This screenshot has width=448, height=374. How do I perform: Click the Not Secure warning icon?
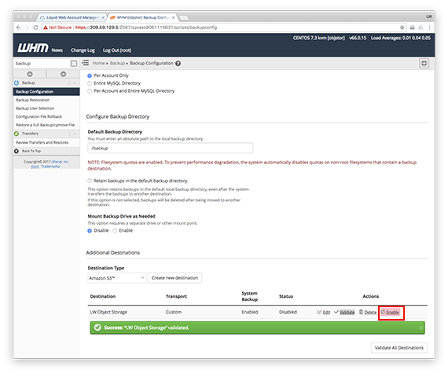[46, 27]
